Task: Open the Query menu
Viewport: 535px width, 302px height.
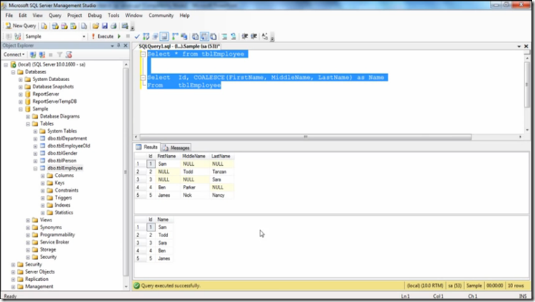Action: 55,16
